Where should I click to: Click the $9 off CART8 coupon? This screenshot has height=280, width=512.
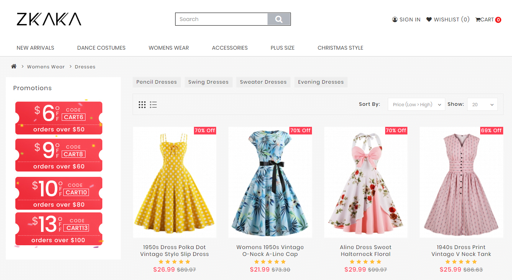tap(59, 155)
